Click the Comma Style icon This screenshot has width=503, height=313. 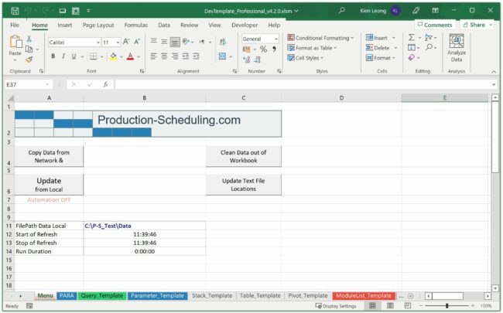[x=274, y=49]
